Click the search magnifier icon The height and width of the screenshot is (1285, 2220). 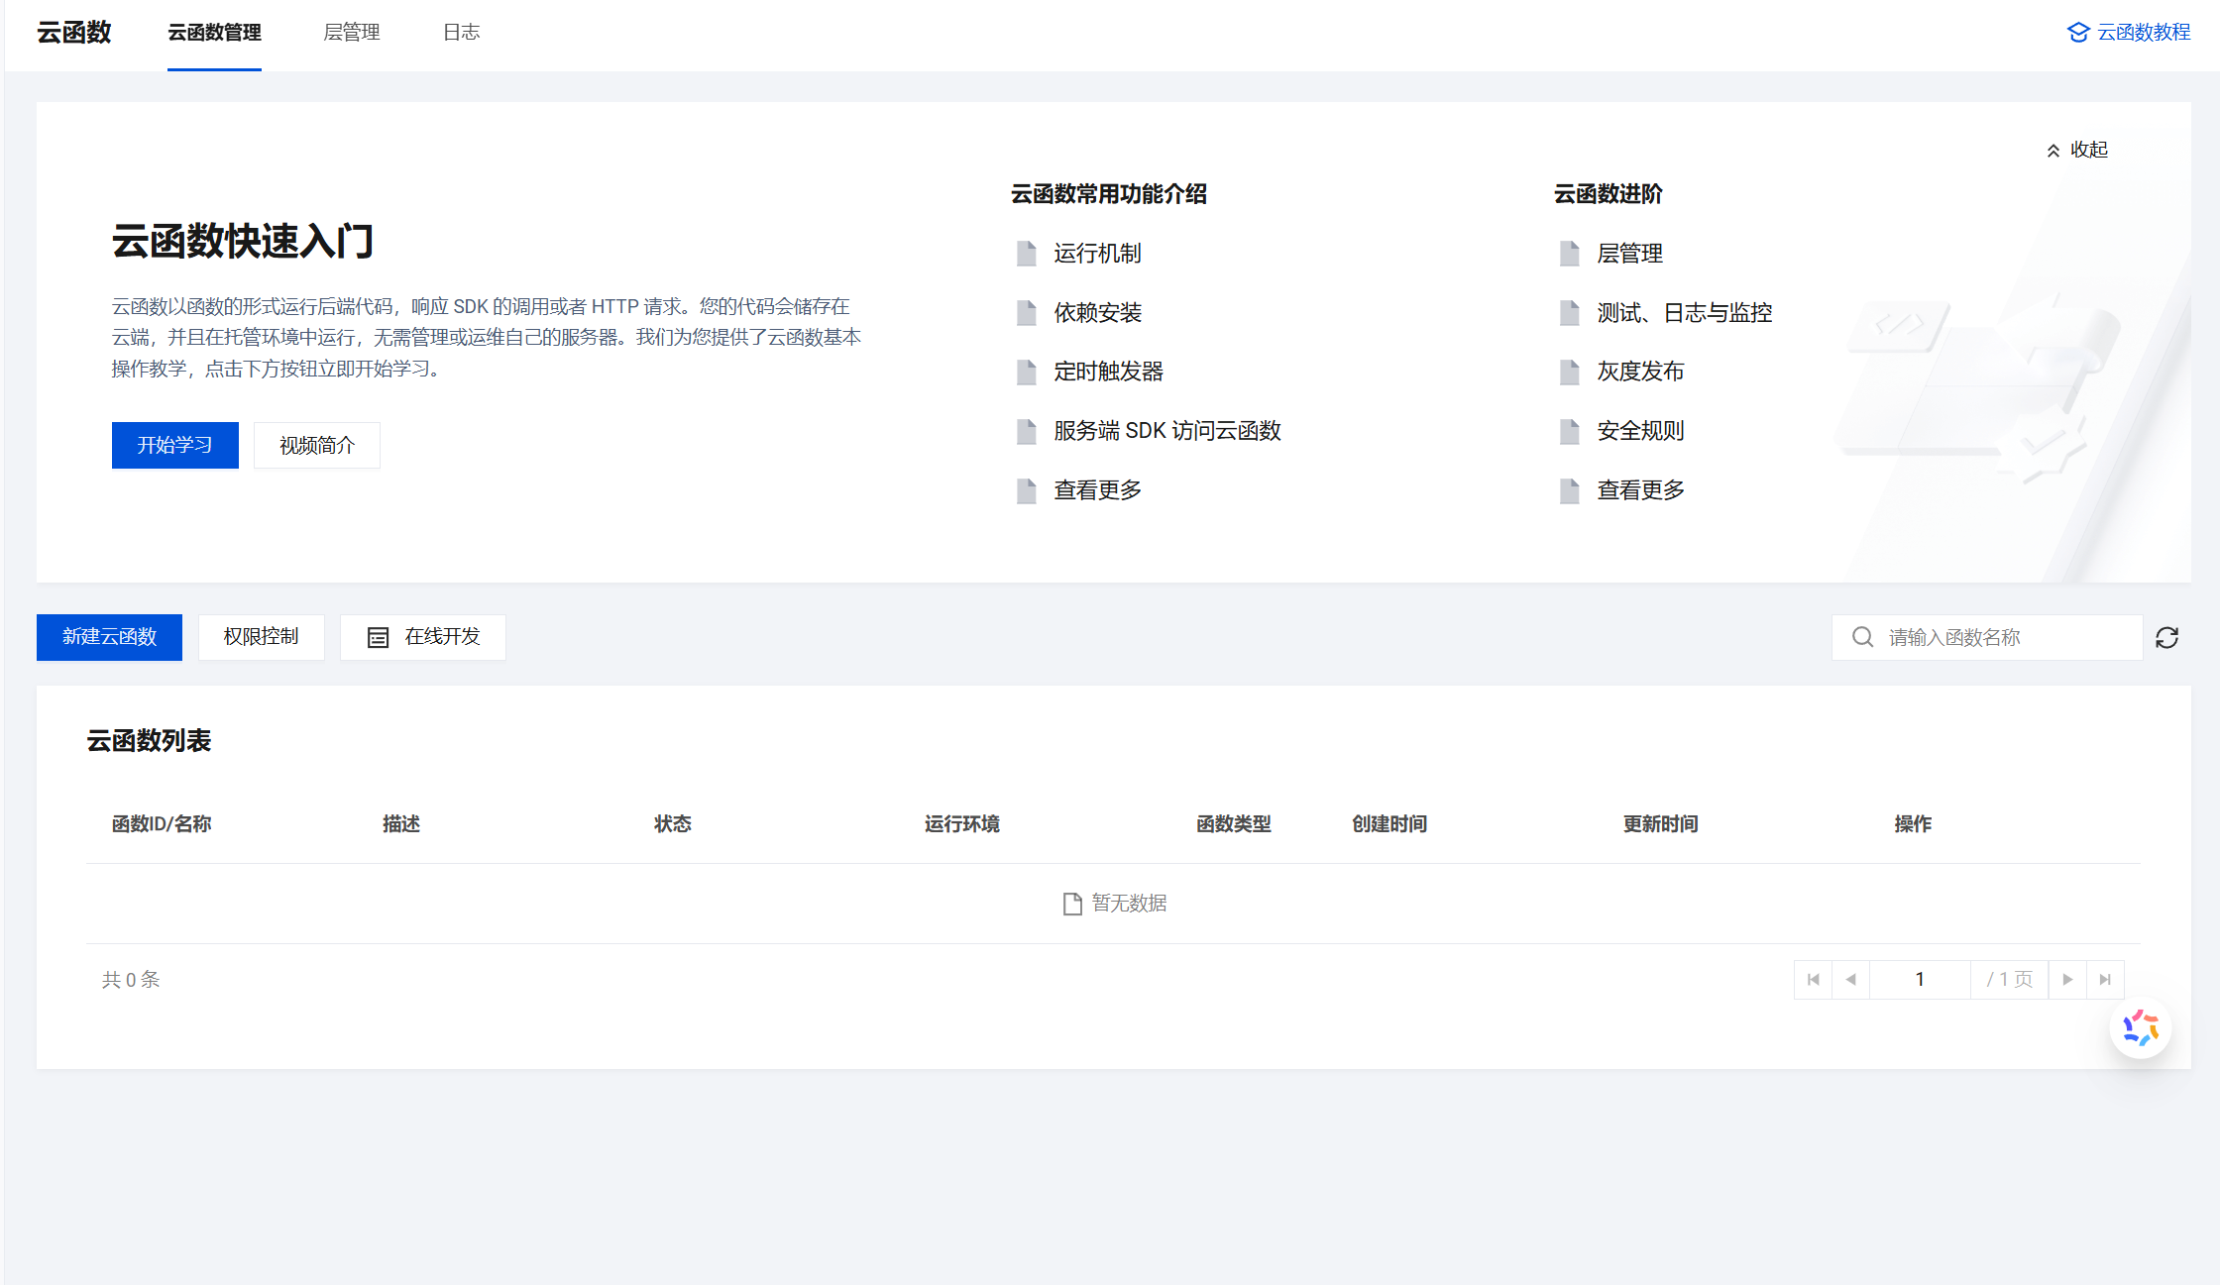tap(1863, 637)
